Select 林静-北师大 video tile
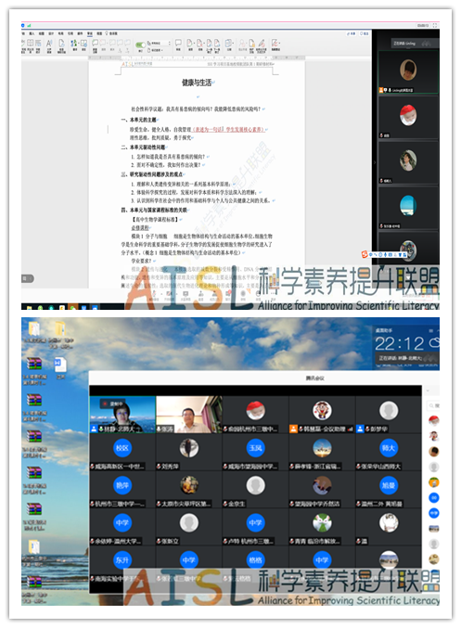Viewport: 461px width, 628px height. (122, 414)
